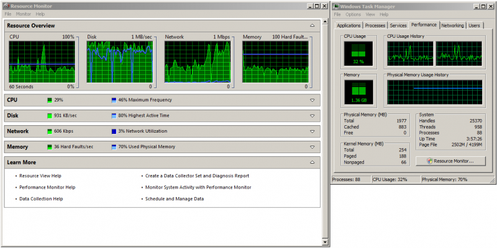Click 'Physical Memory: 70%' in status bar

click(445, 180)
